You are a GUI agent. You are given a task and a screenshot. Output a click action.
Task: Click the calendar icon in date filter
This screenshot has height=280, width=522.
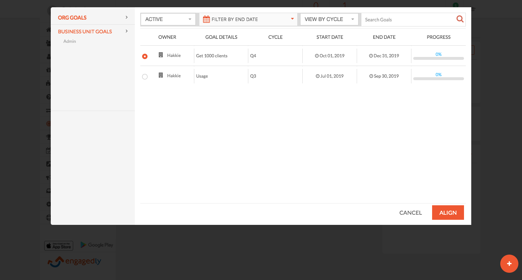click(206, 19)
